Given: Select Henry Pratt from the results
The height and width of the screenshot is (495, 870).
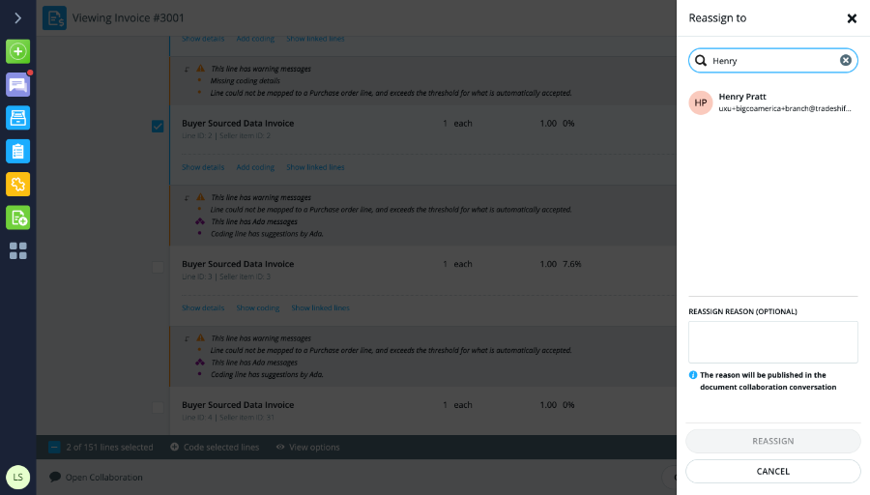Looking at the screenshot, I should tap(773, 102).
